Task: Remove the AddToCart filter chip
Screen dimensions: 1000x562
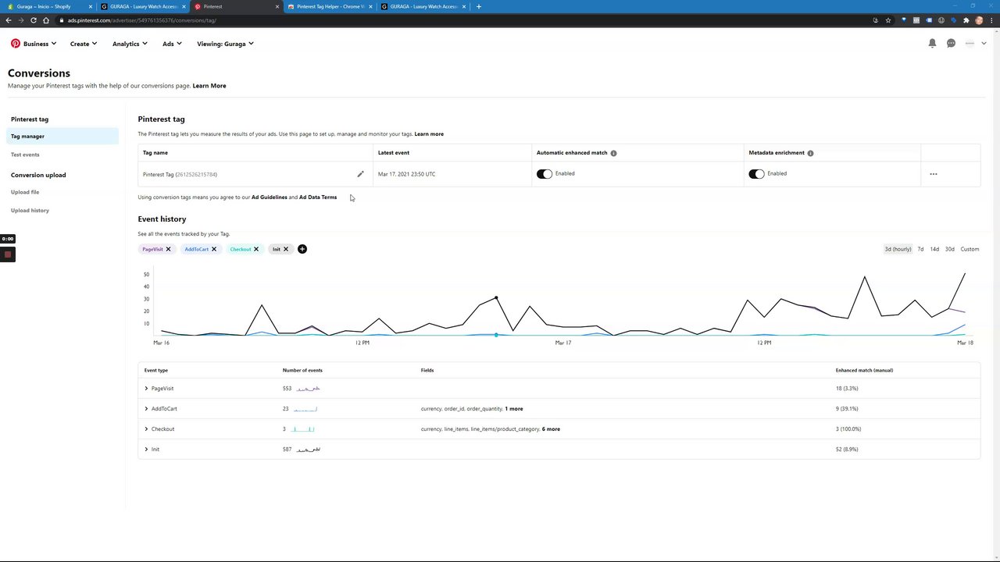Action: coord(213,249)
